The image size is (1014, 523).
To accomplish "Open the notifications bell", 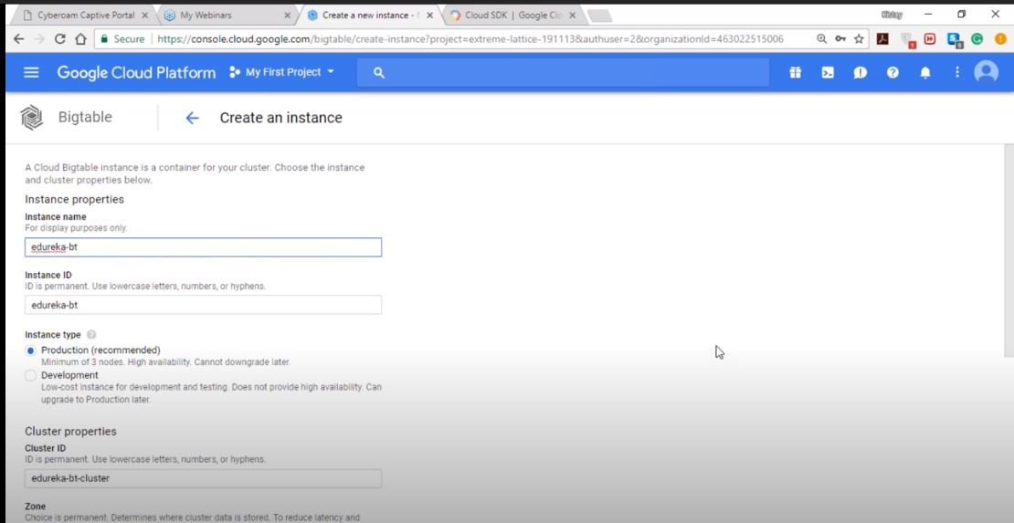I will pos(925,73).
